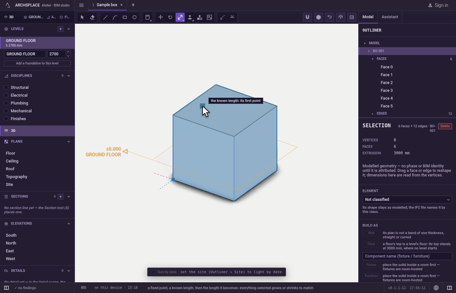Increase the level height stepper
This screenshot has height=293, width=456.
point(68,52)
